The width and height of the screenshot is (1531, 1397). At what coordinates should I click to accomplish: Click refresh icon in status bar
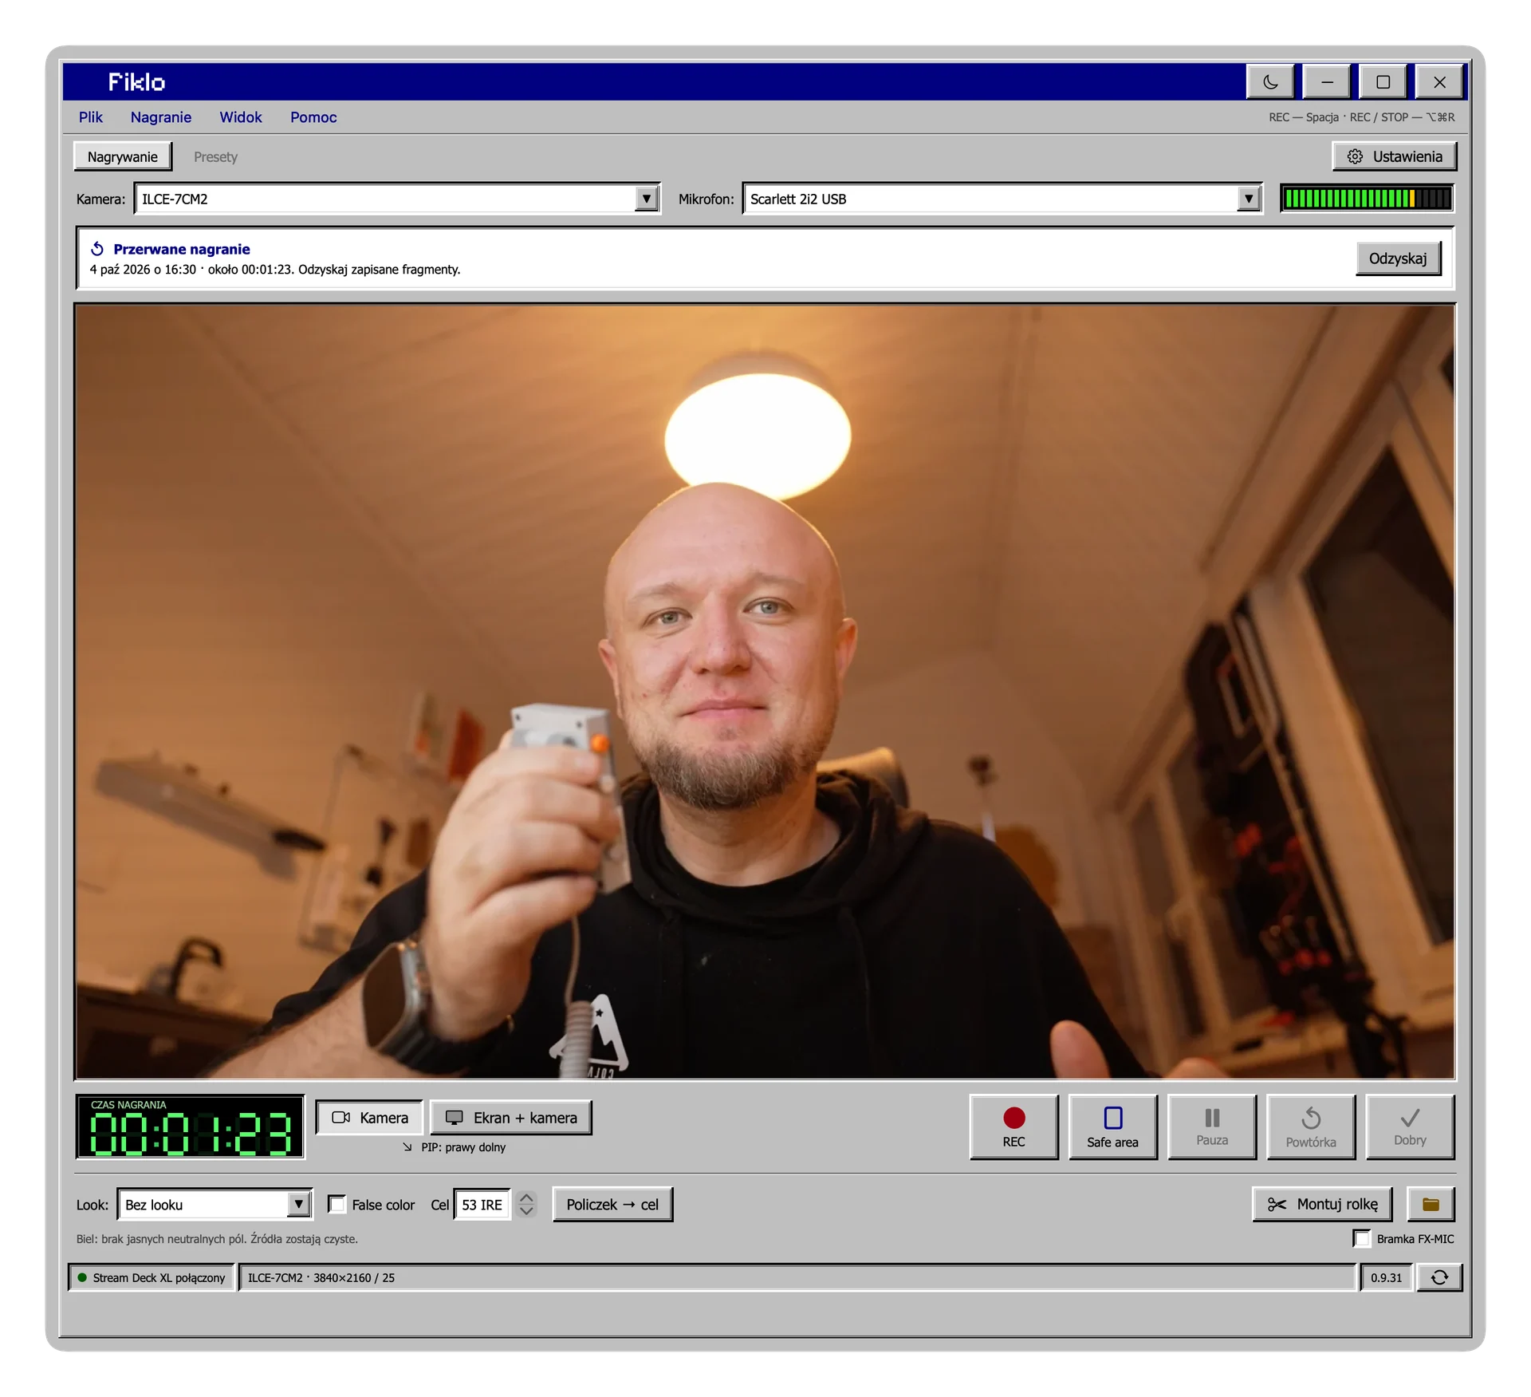pos(1439,1277)
